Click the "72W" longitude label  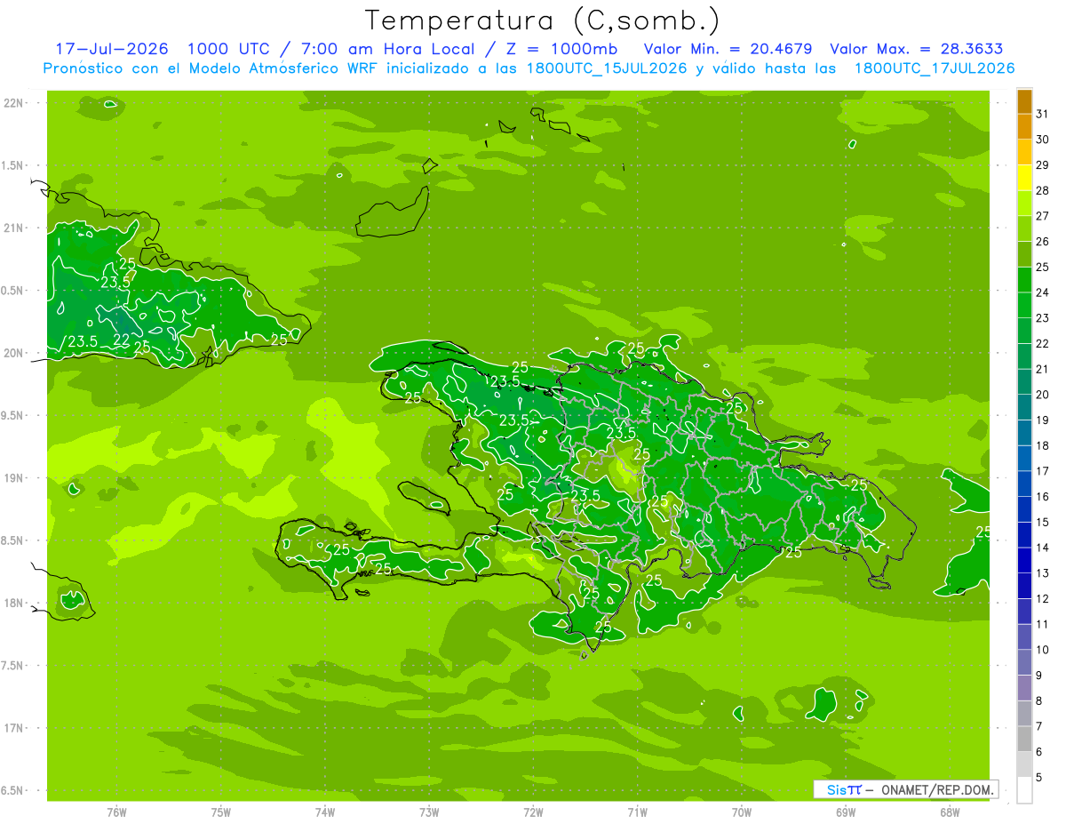(533, 812)
